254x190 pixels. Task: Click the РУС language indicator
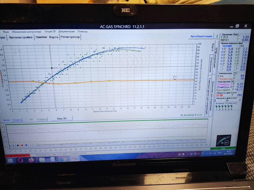coord(220,153)
